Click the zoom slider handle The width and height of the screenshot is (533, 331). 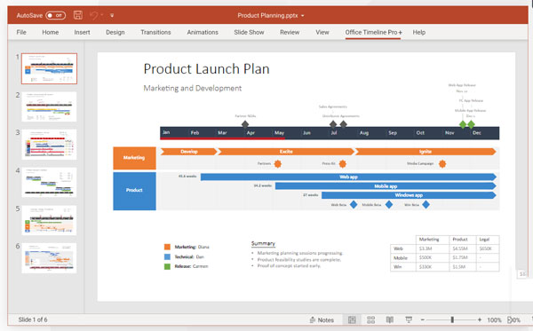pos(452,319)
